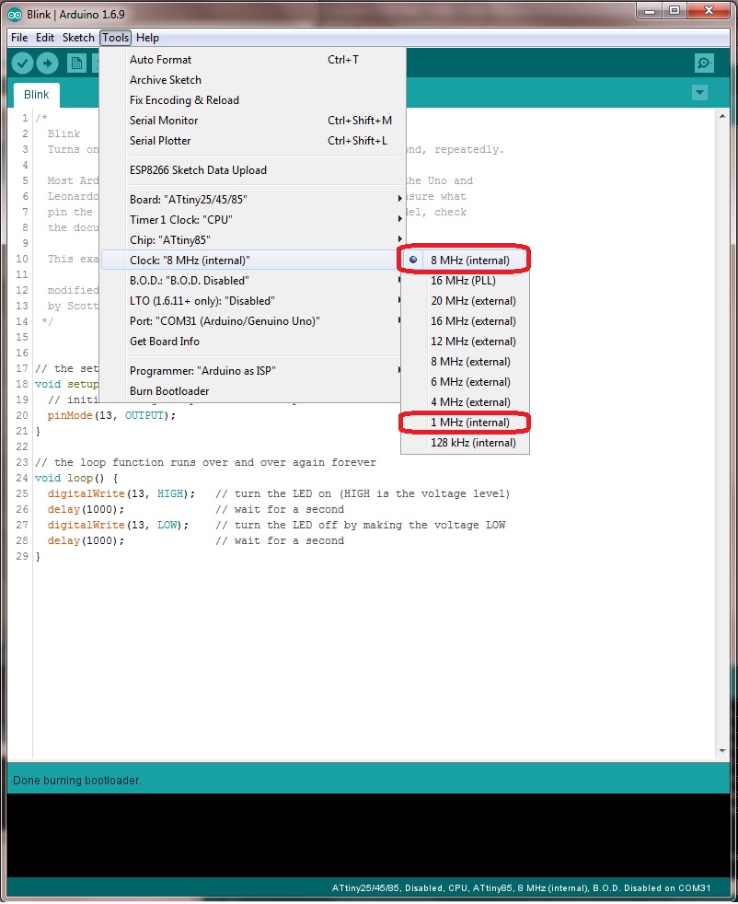738x904 pixels.
Task: Select ESP8266 Sketch Data Upload
Action: tap(253, 170)
